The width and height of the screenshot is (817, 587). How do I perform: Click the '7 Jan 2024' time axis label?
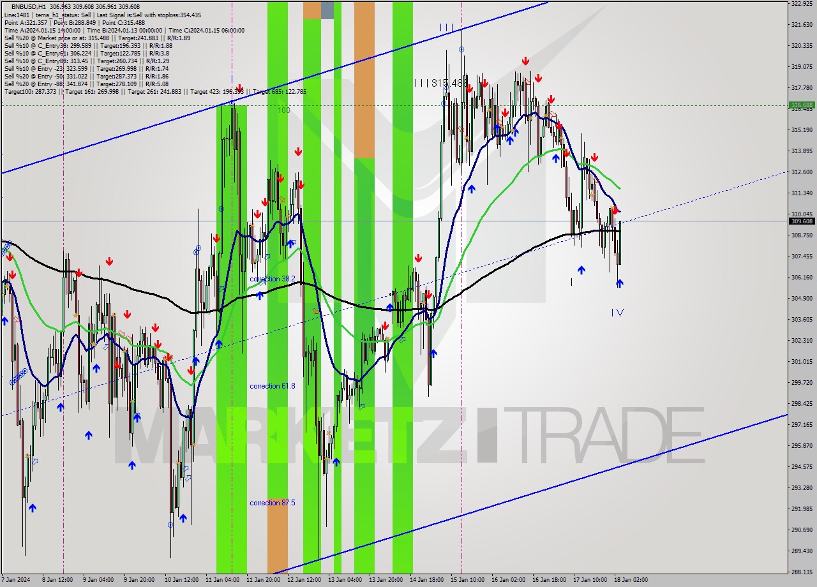pyautogui.click(x=15, y=580)
